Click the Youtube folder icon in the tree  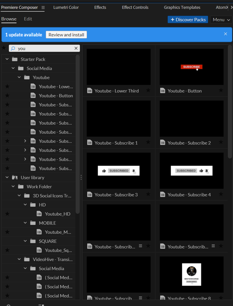[27, 77]
